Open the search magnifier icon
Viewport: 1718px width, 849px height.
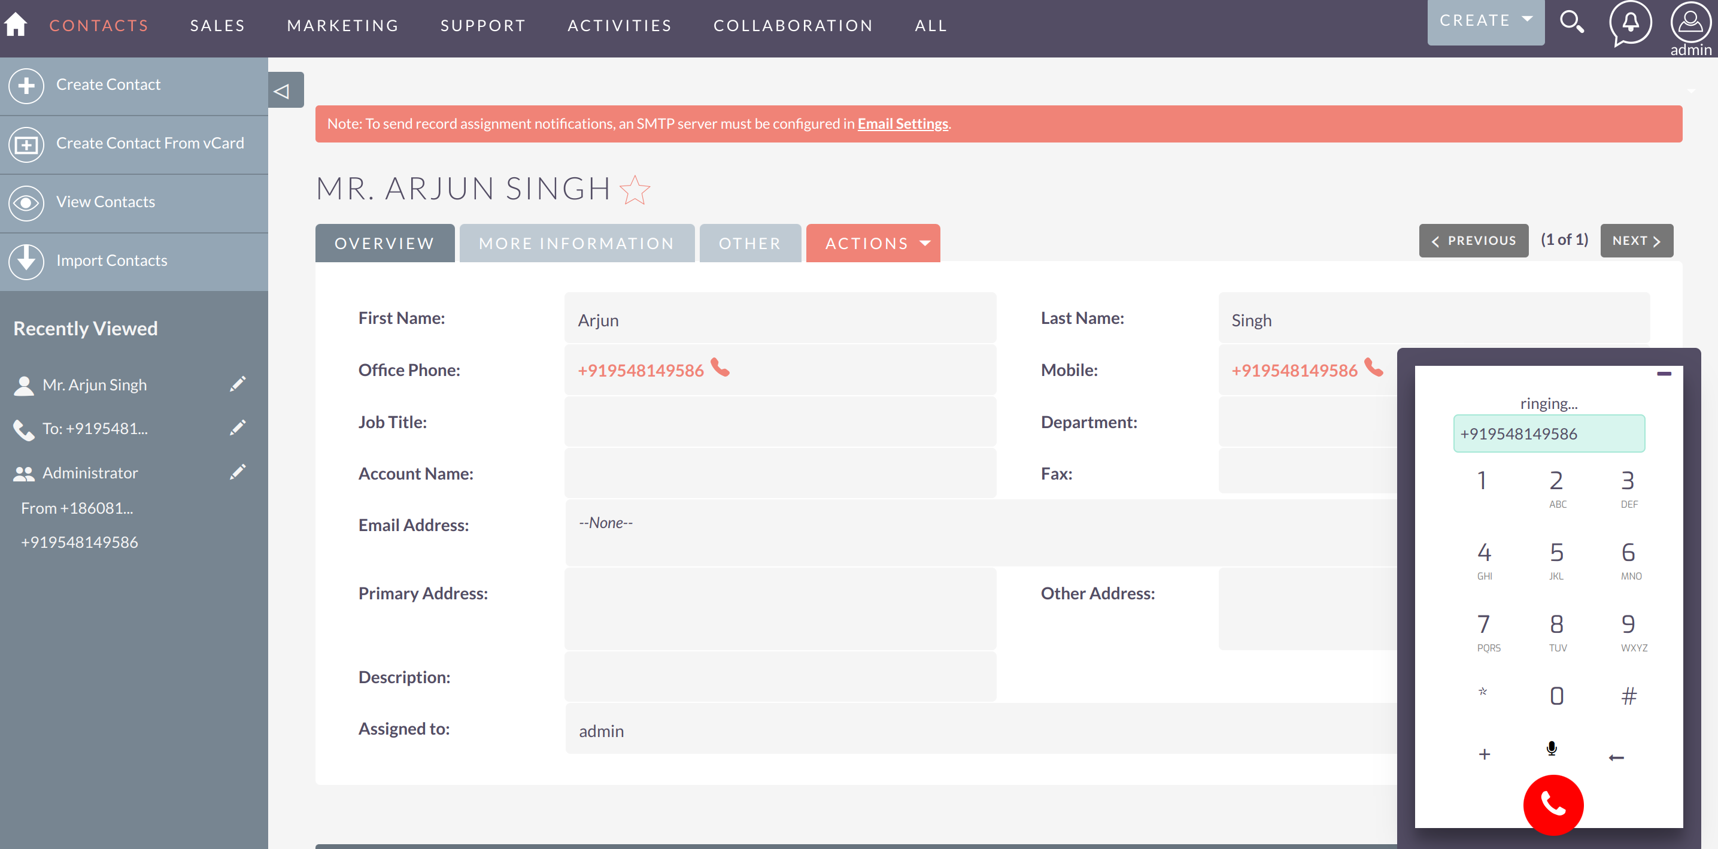pyautogui.click(x=1573, y=22)
